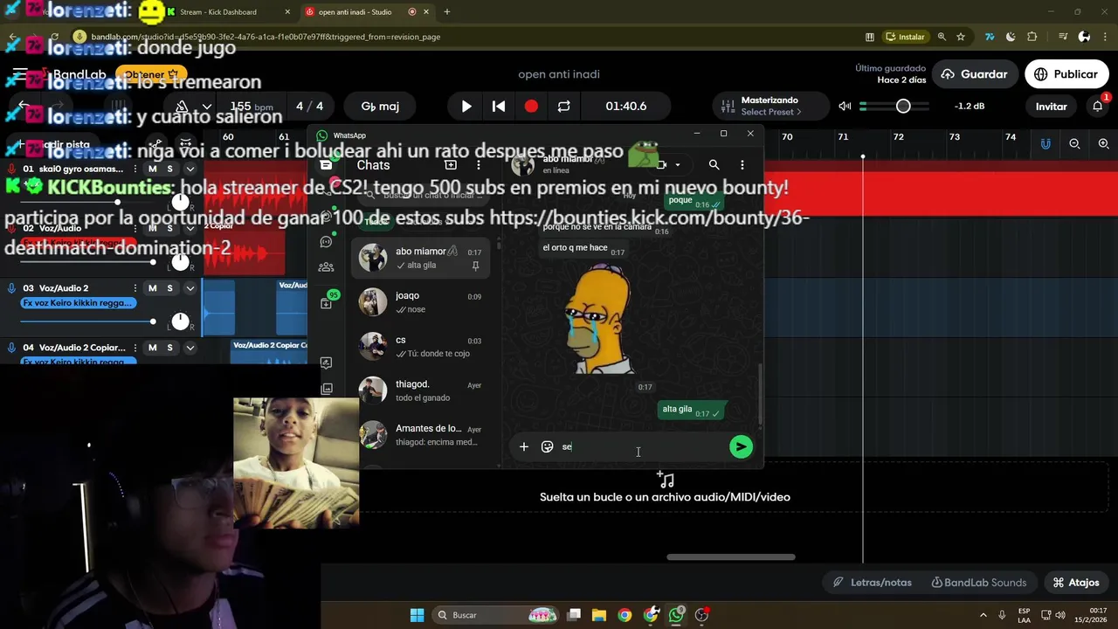Click the Publicar button
Image resolution: width=1118 pixels, height=629 pixels.
1066,74
